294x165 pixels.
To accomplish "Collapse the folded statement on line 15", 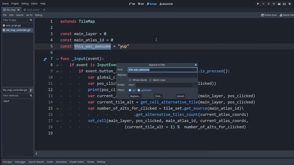I will (x=57, y=109).
